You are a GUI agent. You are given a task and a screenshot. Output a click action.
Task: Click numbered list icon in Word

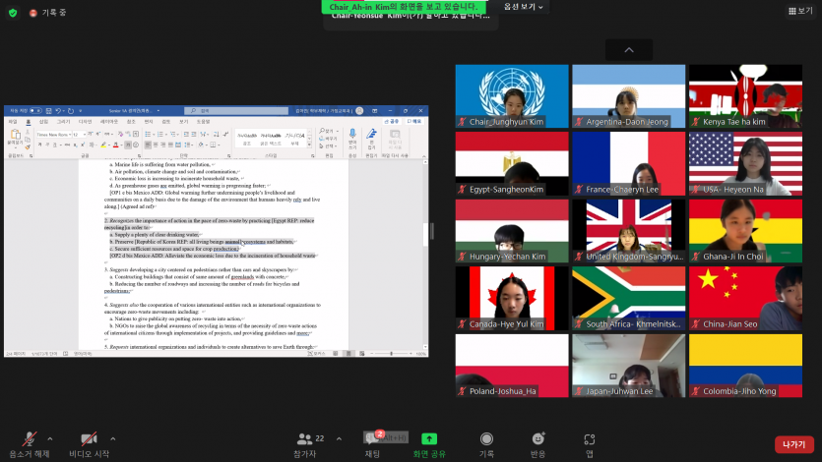click(160, 134)
